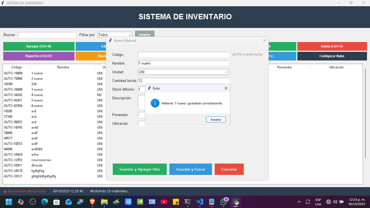
Task: Close the Éxito message dialog
Action: pos(226,88)
